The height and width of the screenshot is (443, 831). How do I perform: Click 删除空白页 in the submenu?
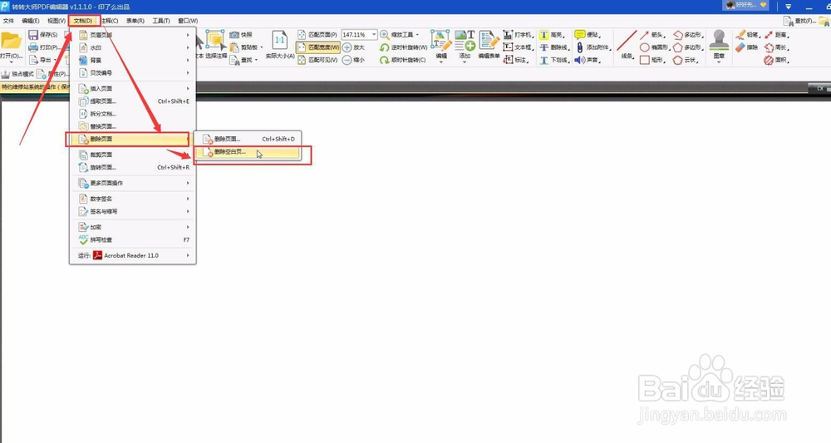click(x=230, y=152)
